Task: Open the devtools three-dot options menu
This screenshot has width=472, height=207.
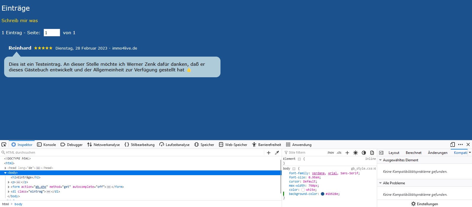Action: pyautogui.click(x=460, y=144)
